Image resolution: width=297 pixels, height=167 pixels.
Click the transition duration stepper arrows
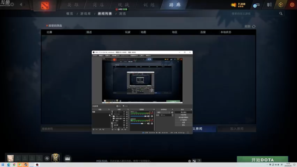[172, 115]
